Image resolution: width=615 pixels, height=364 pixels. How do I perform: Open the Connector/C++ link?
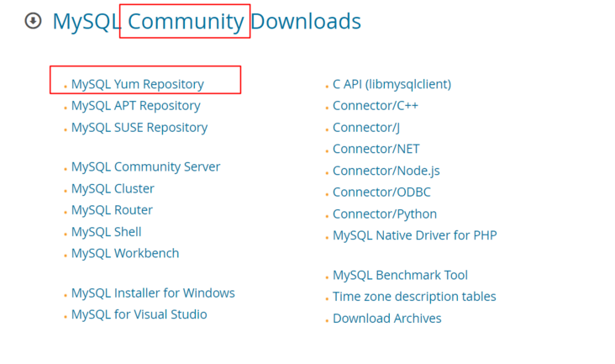(376, 106)
